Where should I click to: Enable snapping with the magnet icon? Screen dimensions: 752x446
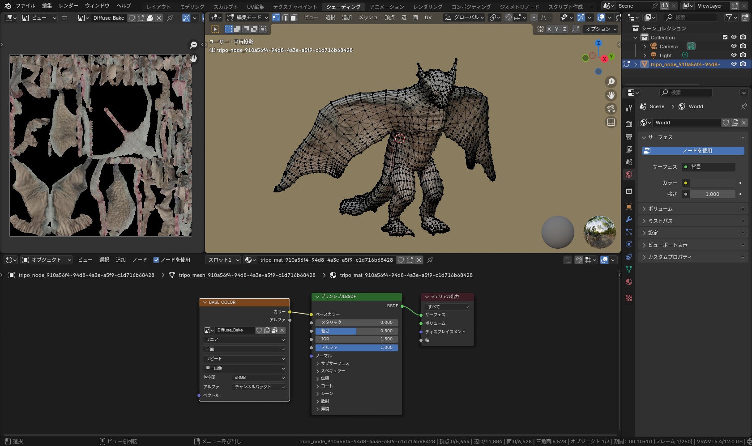[508, 17]
